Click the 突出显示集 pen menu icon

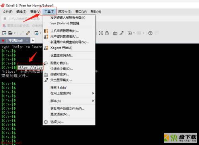click(x=46, y=80)
